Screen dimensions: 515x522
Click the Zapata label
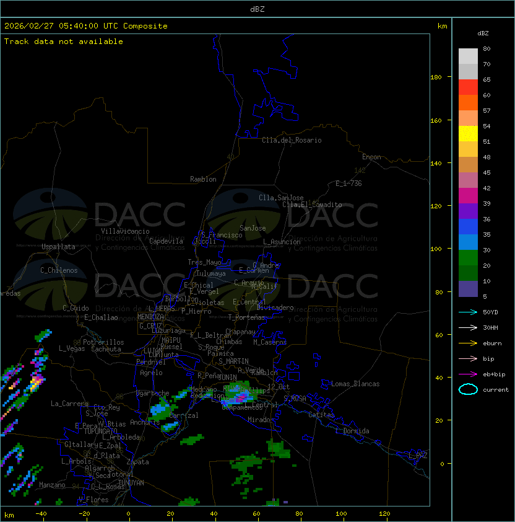click(x=137, y=462)
